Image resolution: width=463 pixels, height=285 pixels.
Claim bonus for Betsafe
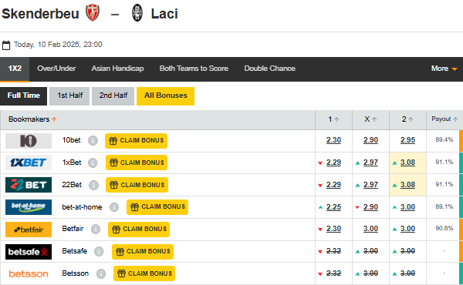click(143, 252)
